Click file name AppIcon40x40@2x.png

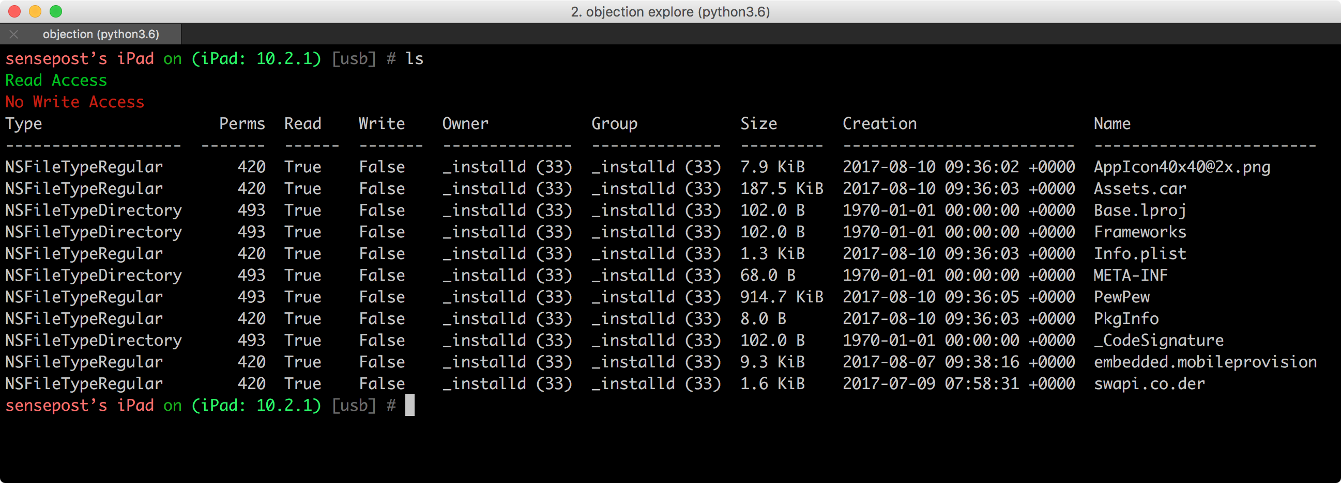pos(1182,167)
